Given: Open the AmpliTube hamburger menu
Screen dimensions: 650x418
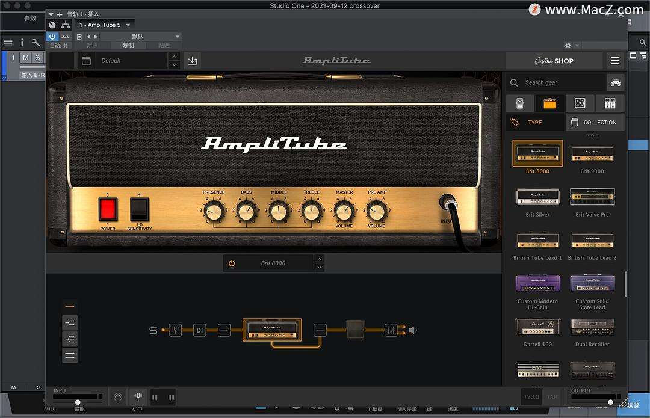Looking at the screenshot, I should pos(615,61).
